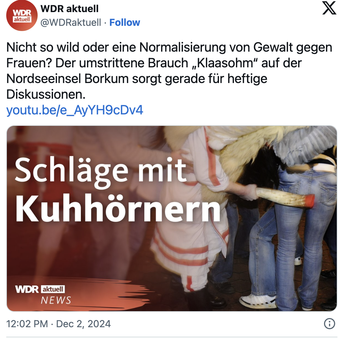343x338 pixels.
Task: Click the 12:02 PM time in timestamp
Action: [27, 324]
